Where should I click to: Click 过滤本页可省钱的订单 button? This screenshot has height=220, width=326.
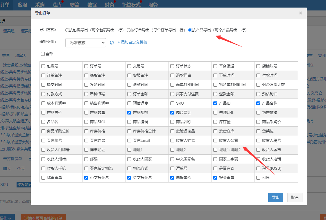[43, 217]
